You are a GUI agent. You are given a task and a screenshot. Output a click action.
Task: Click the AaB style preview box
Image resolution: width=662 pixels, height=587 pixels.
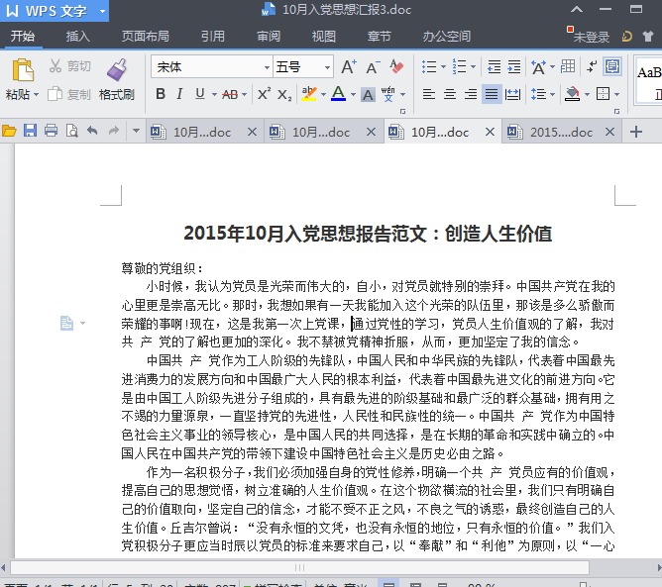(648, 80)
